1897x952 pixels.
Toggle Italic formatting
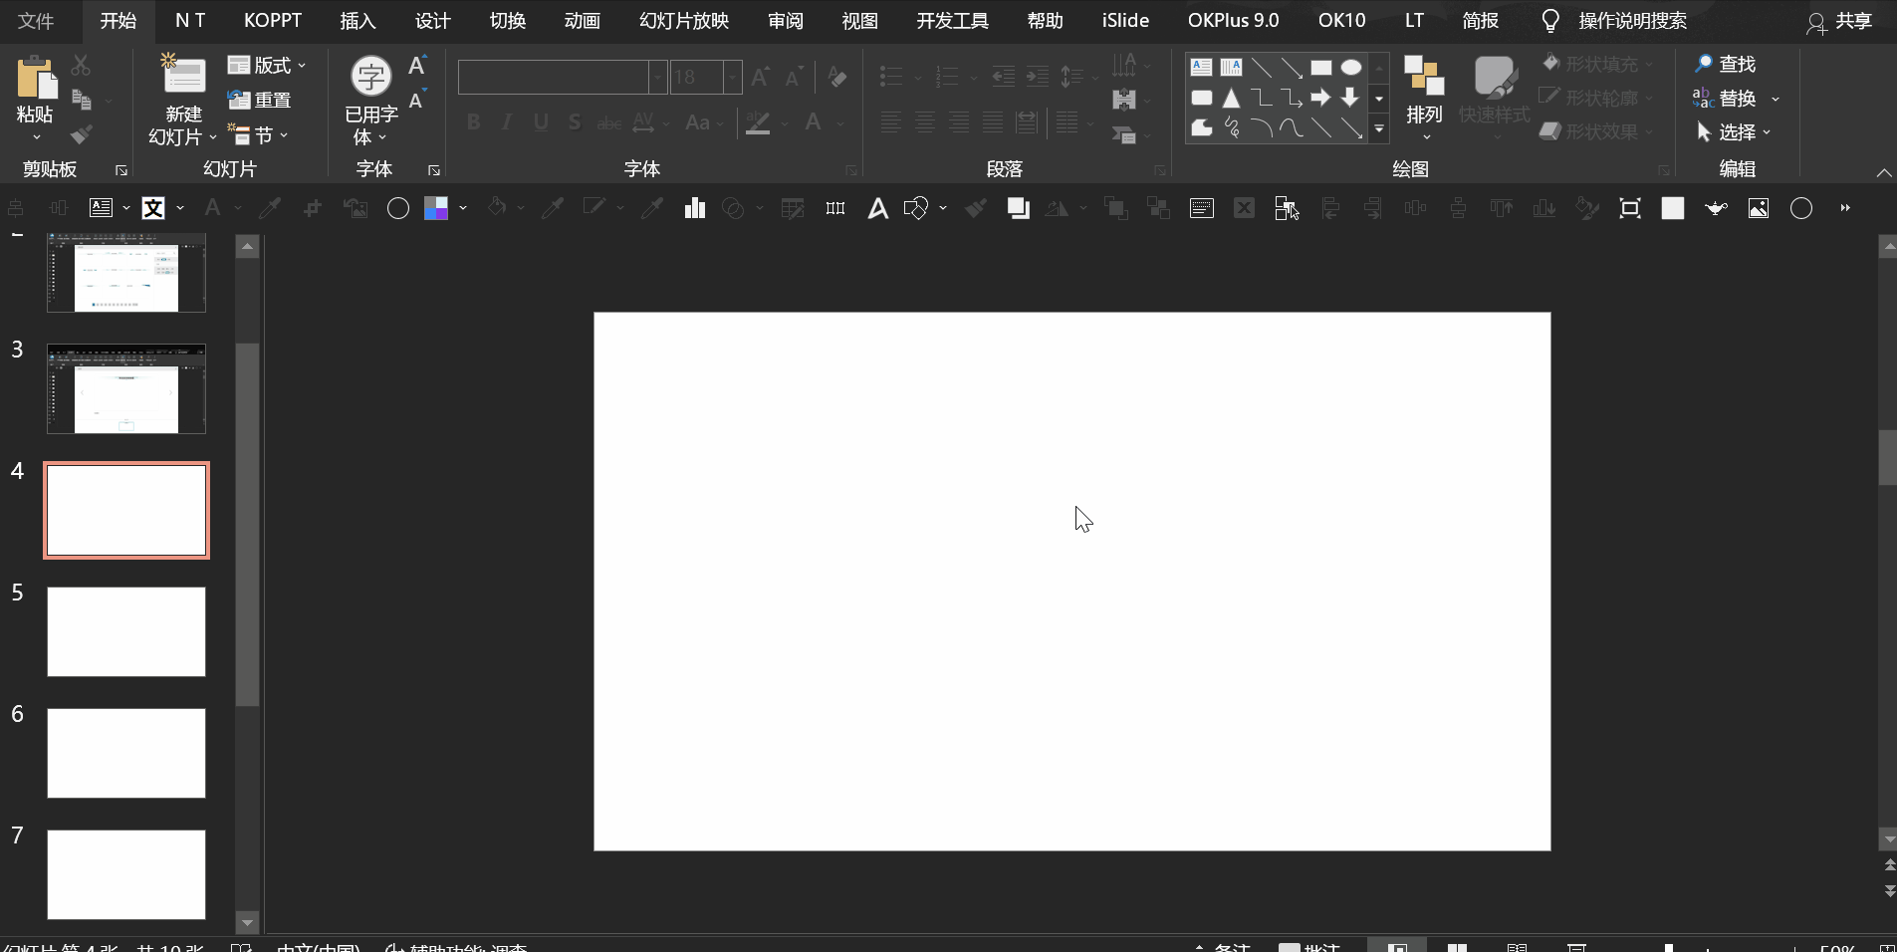point(506,122)
